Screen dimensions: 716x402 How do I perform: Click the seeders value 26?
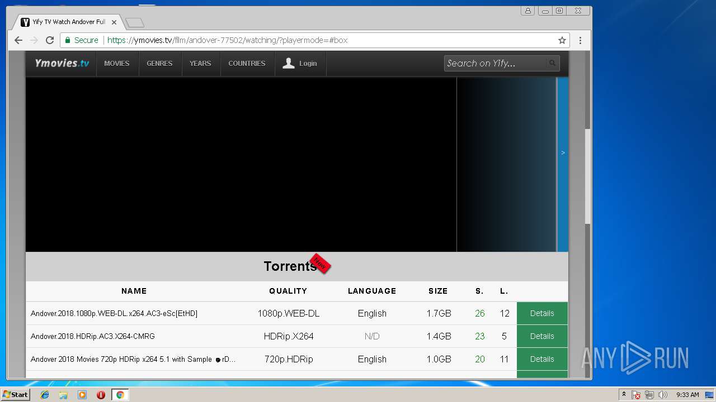coord(480,313)
